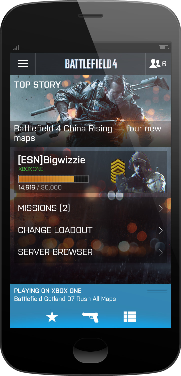
Task: Expand the Missions (2) arrow
Action: tap(161, 208)
